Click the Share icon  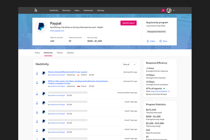pyautogui.click(x=160, y=41)
